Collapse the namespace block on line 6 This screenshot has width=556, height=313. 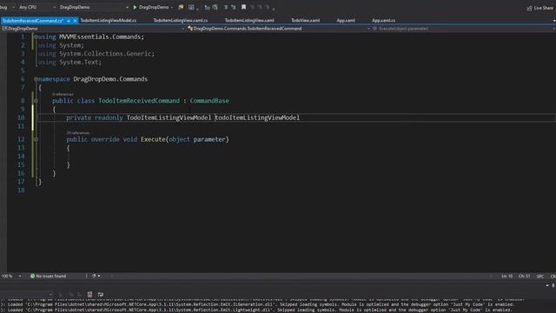[x=36, y=79]
